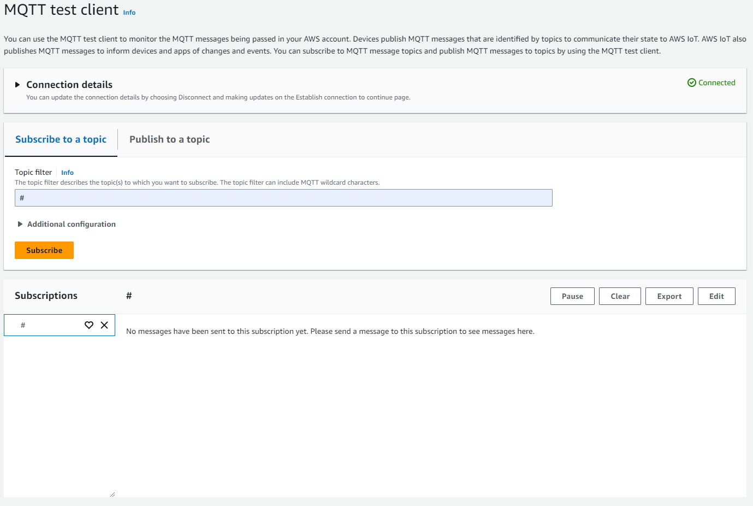Open Info link next to Topic filter
The height and width of the screenshot is (506, 753).
(67, 173)
